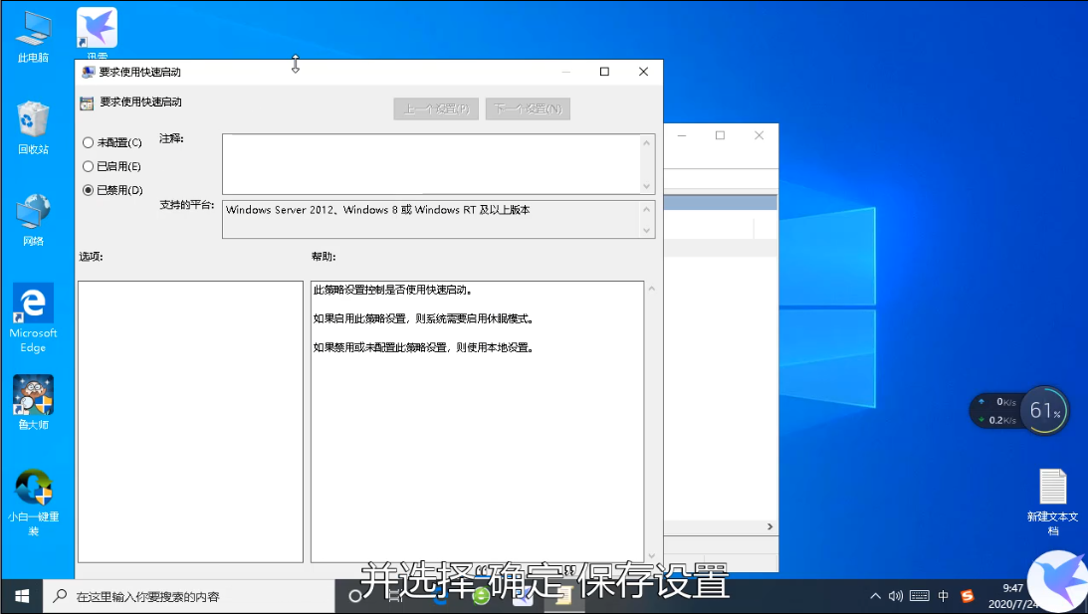Switch input language via 中 indicator
1088x614 pixels.
point(943,595)
